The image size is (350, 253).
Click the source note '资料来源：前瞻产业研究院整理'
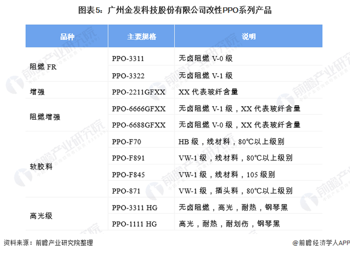point(48,242)
